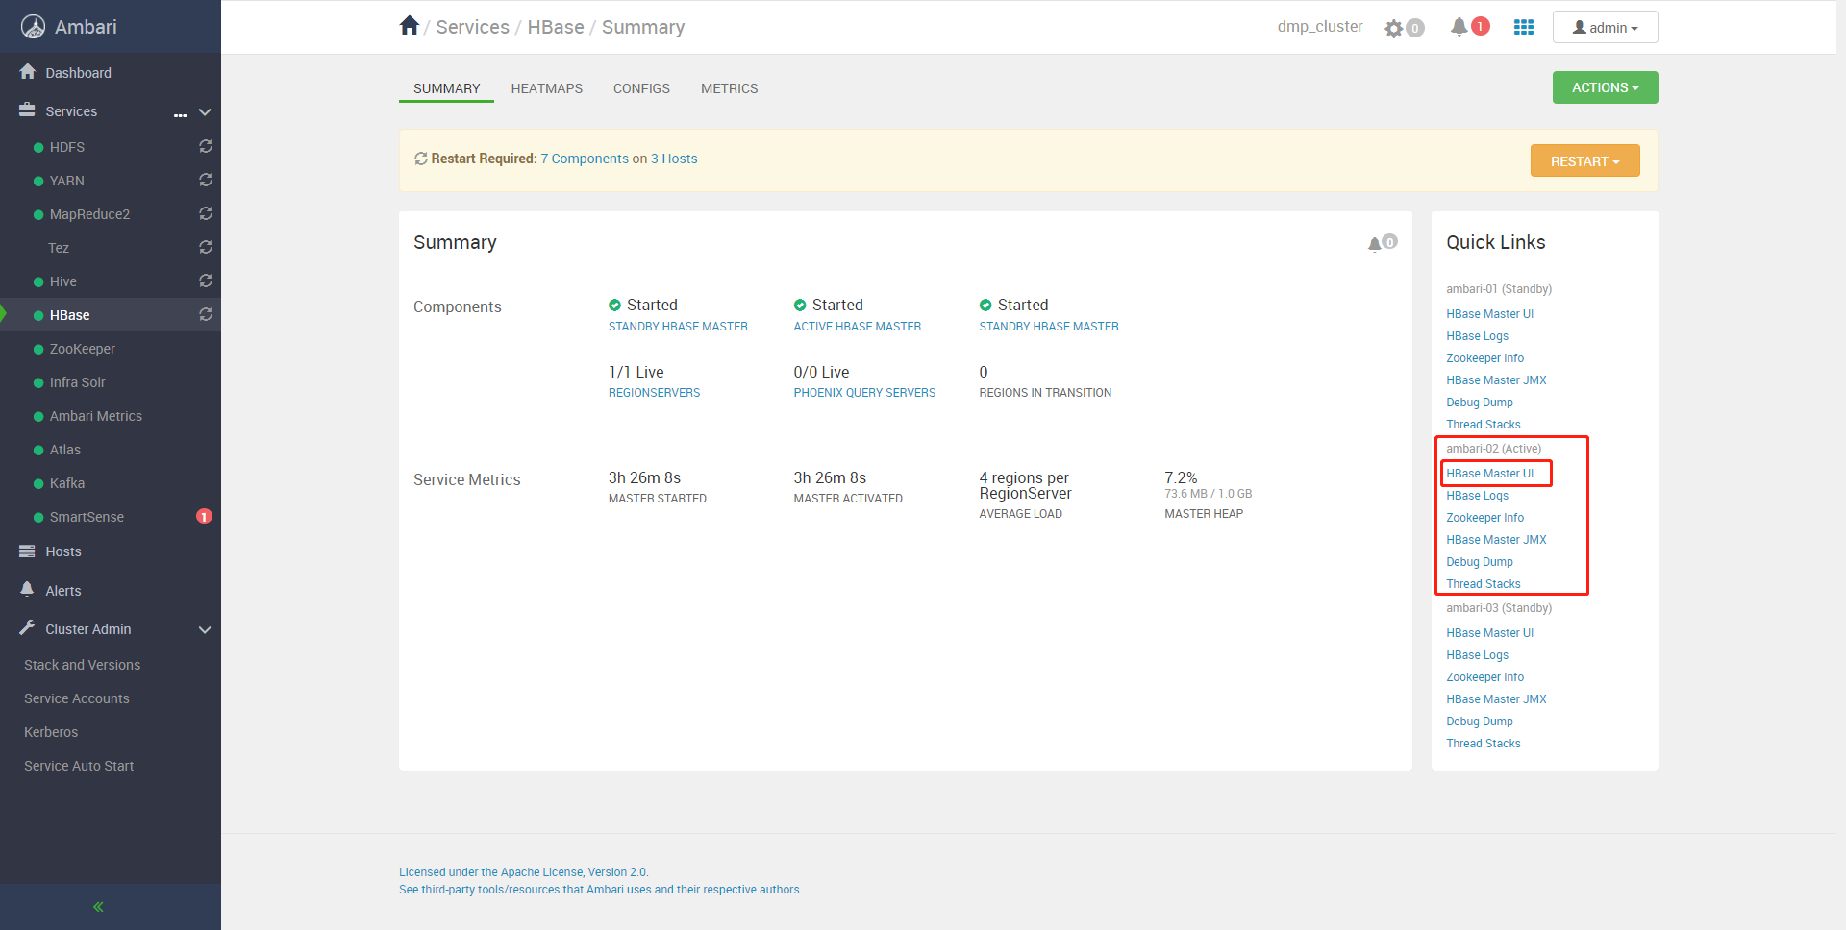Open the green ACTIONS dropdown

pyautogui.click(x=1605, y=87)
